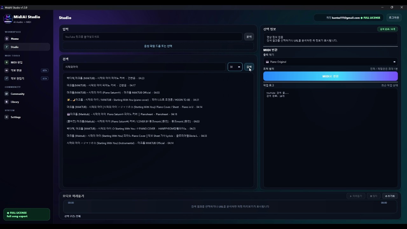Screen dimensions: 407x229
Task: Select the COVER BY 몽크monk result
Action: [x=158, y=121]
